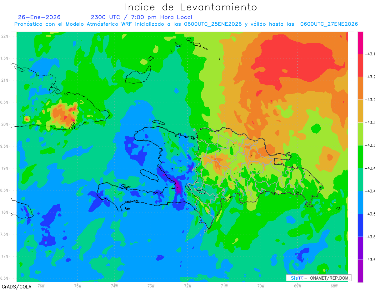Click the title 'Indice de Levantamiento'
The width and height of the screenshot is (375, 290).
coord(191,7)
